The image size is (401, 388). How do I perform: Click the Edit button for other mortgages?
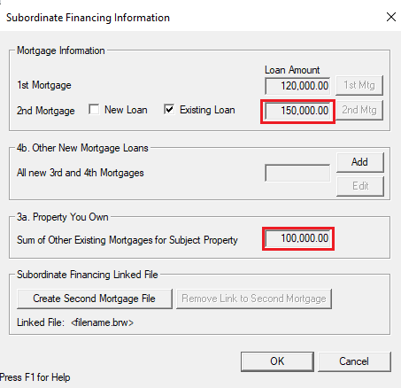360,186
